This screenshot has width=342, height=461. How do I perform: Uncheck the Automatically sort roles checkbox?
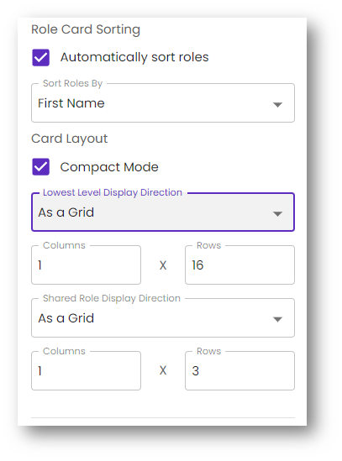pos(40,57)
